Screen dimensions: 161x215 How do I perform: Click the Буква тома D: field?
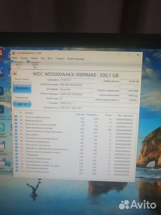tap(77, 99)
